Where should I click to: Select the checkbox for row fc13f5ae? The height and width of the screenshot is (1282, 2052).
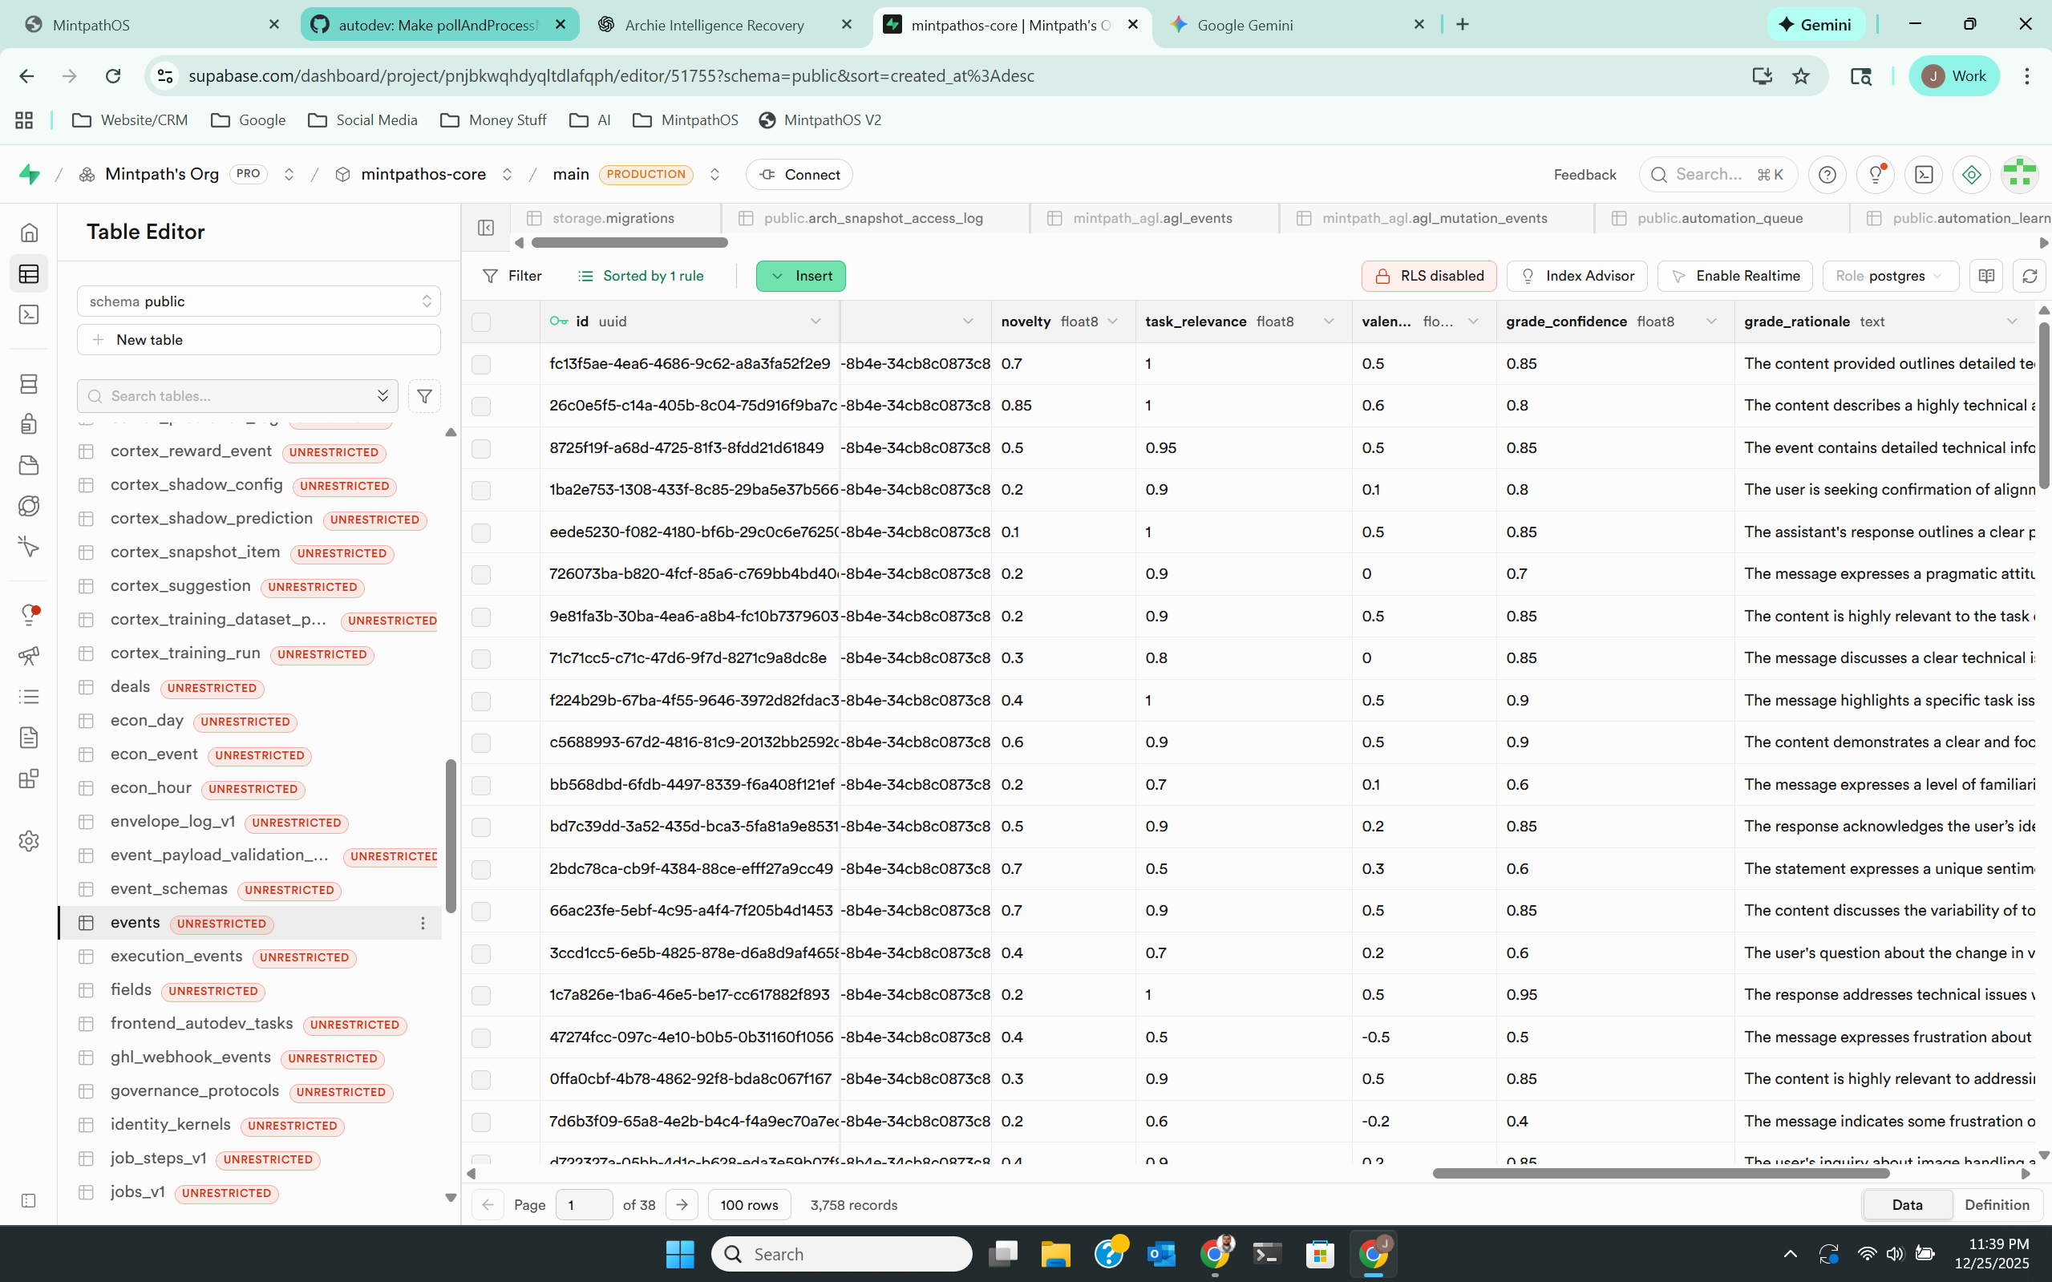point(481,364)
